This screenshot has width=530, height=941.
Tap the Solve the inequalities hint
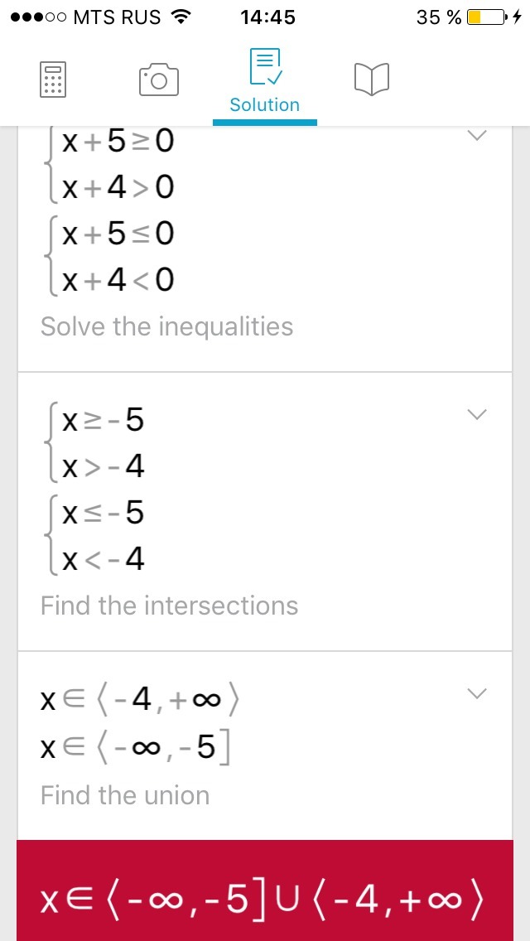coord(166,326)
